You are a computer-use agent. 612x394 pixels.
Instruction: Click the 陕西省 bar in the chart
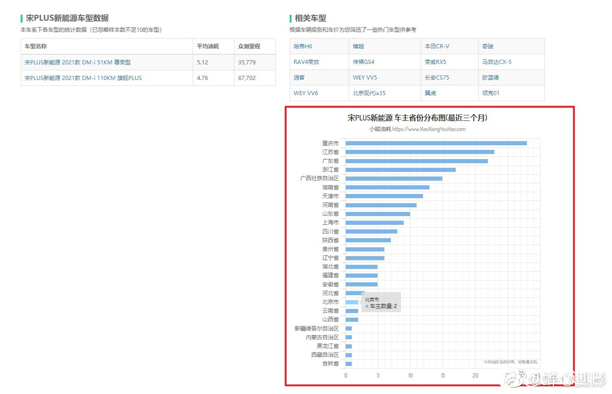click(368, 240)
